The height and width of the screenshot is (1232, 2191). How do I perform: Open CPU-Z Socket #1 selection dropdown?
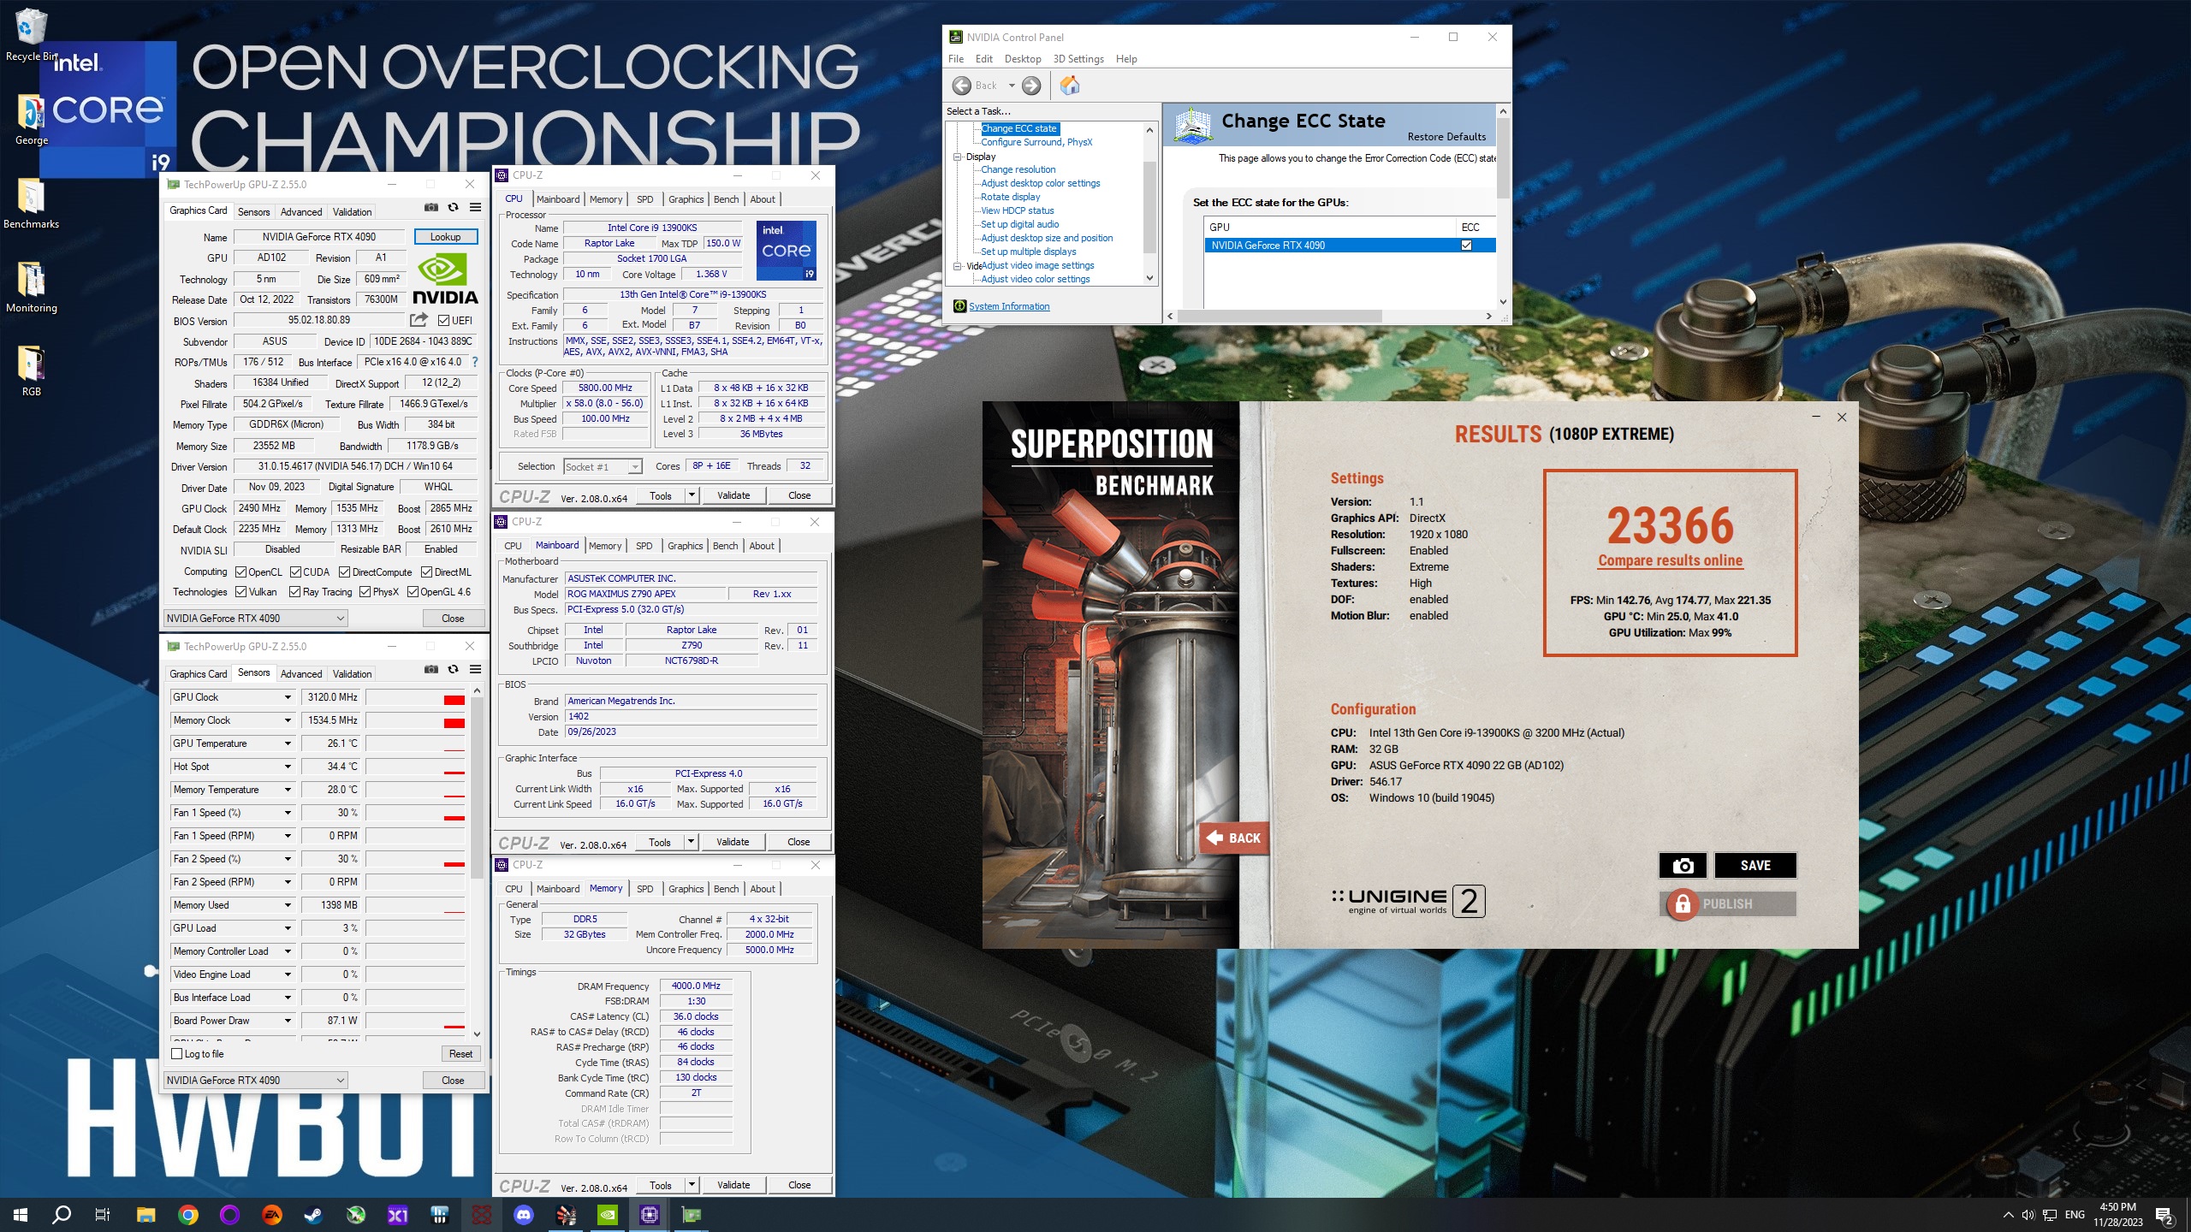click(x=603, y=467)
